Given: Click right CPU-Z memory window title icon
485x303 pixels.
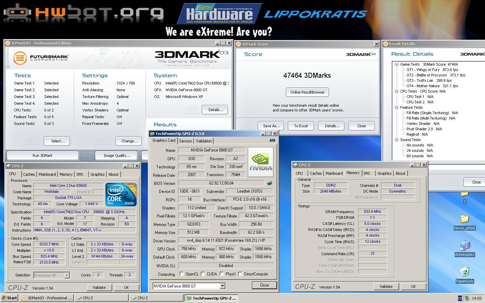Looking at the screenshot, I should click(295, 165).
